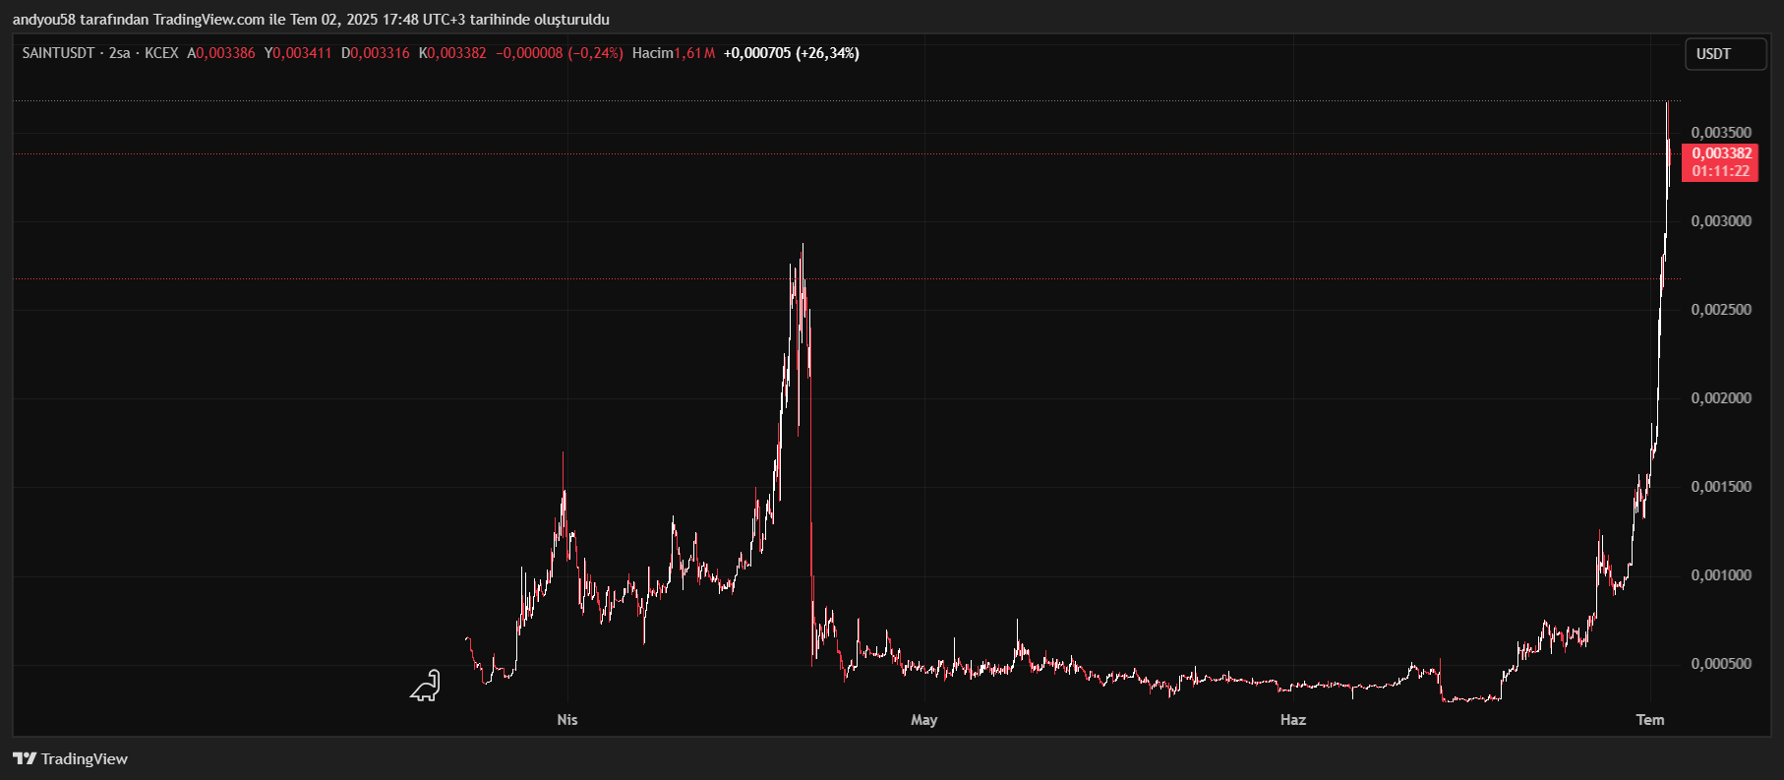
Task: Click the +0,000705 (+26,34%) value
Action: pos(792,53)
